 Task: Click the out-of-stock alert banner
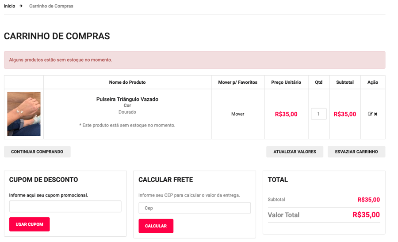194,60
